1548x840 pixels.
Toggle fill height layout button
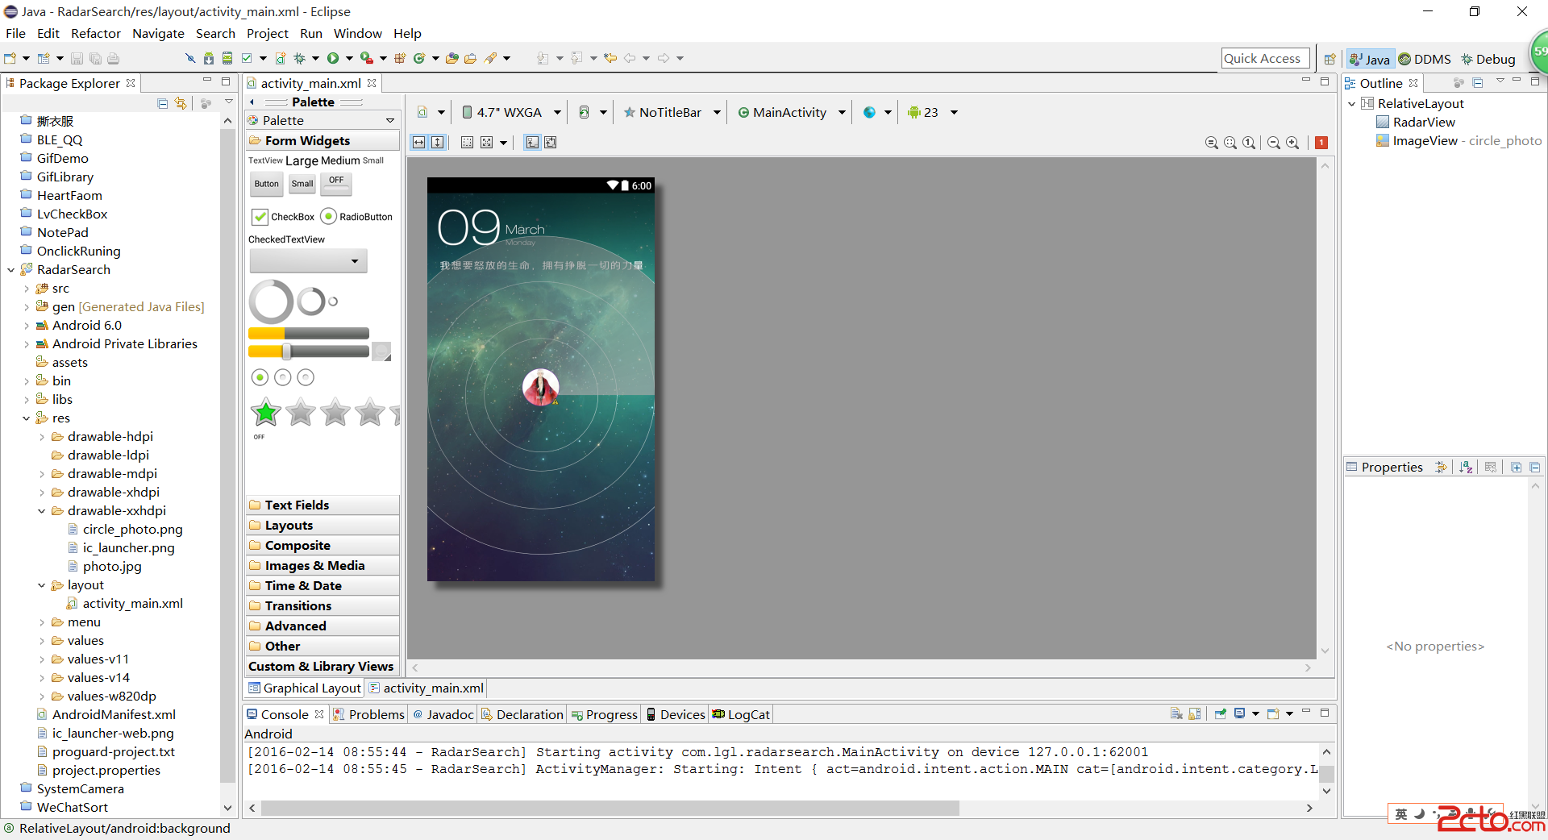pos(437,143)
